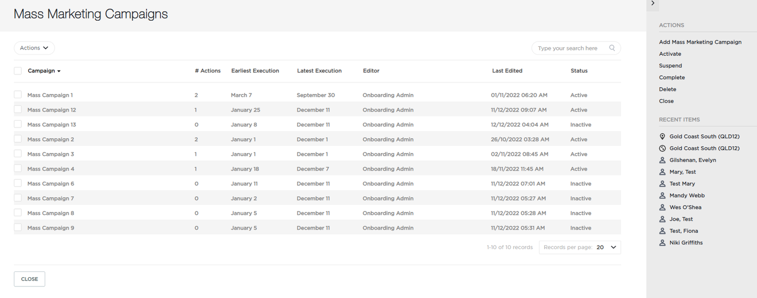Collapse the sidebar with the chevron arrow
The height and width of the screenshot is (298, 757).
coord(653,4)
